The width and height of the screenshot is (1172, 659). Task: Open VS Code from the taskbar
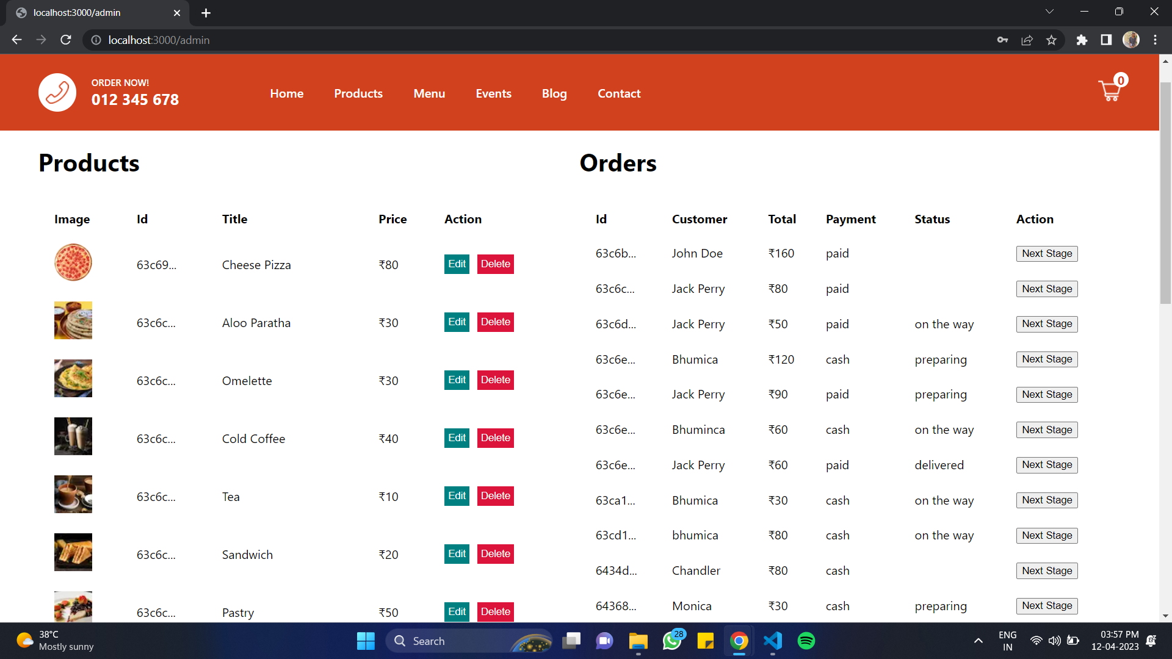coord(772,641)
